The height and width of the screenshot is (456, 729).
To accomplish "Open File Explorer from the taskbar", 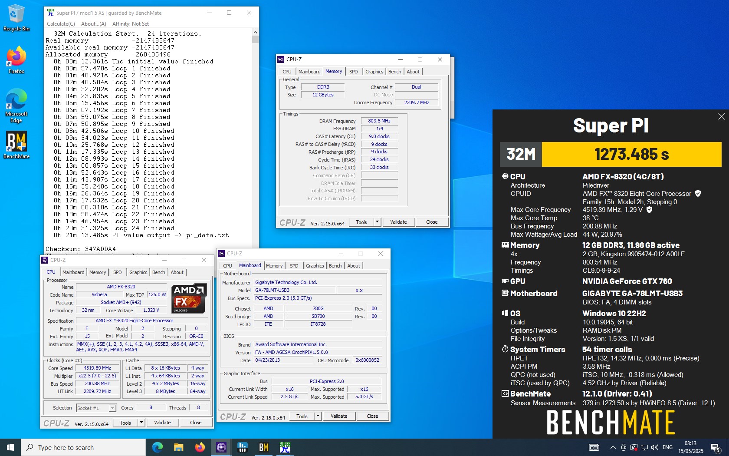I will click(178, 447).
